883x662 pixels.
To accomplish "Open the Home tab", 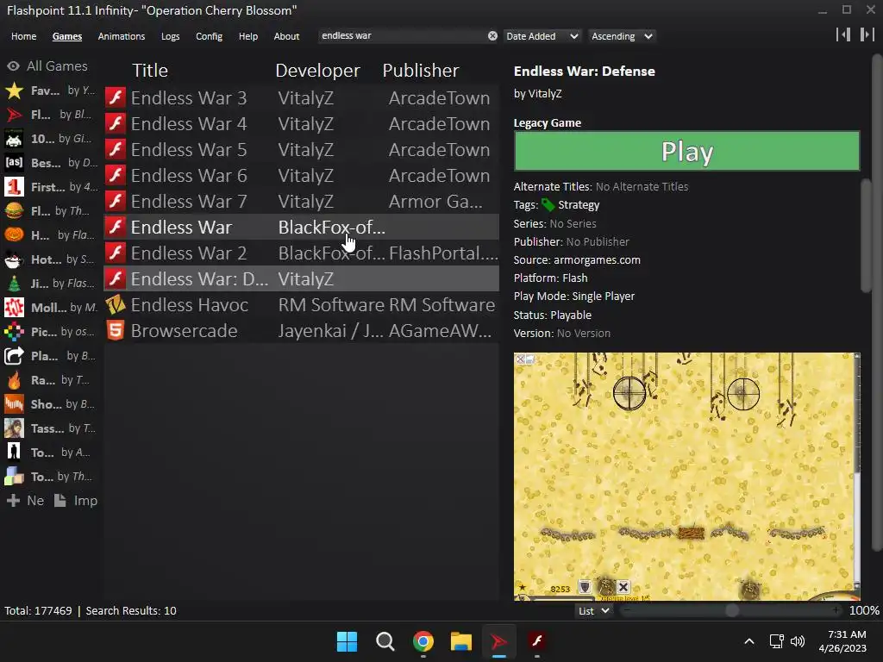I will tap(23, 36).
